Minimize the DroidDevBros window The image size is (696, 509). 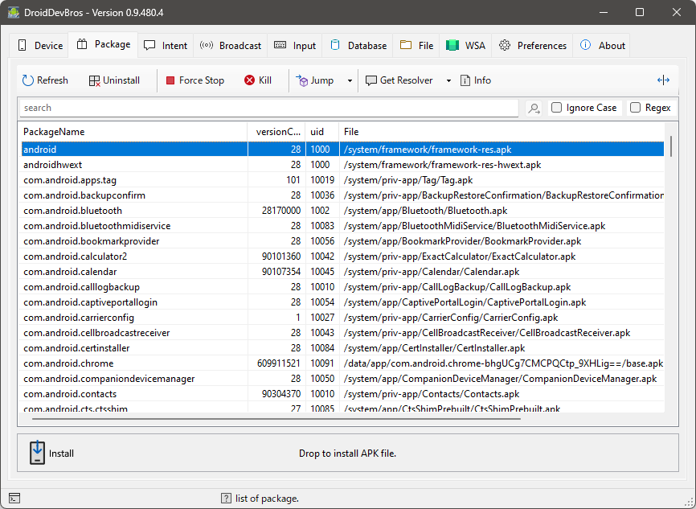604,12
